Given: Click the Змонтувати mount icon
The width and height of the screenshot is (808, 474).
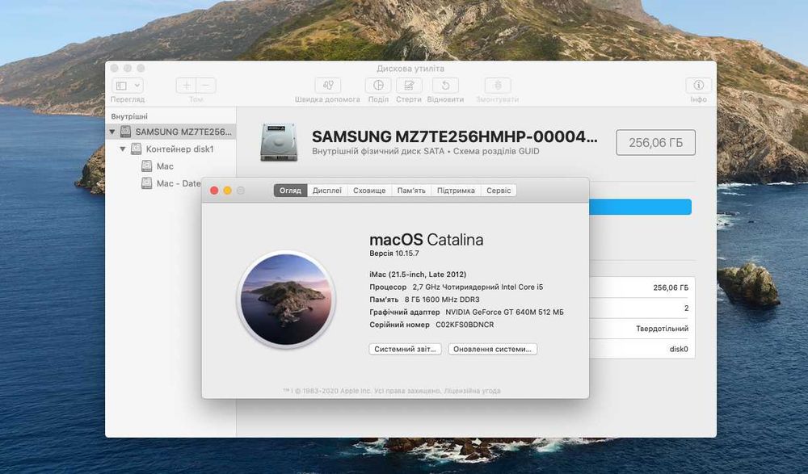Looking at the screenshot, I should (498, 86).
